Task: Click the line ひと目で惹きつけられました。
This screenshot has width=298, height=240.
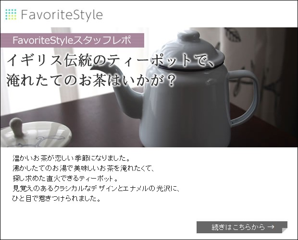Action: pyautogui.click(x=56, y=199)
